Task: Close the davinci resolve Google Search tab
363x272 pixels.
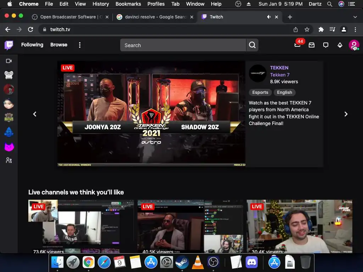Action: point(192,17)
